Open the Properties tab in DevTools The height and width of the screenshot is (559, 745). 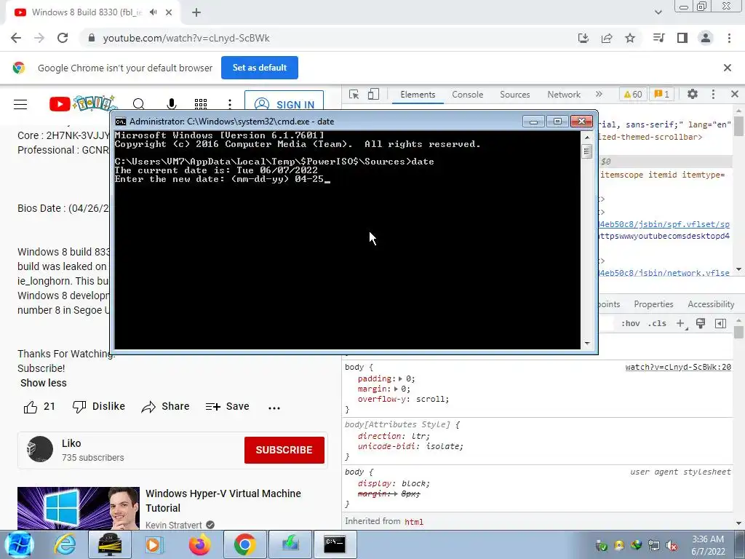(x=653, y=304)
